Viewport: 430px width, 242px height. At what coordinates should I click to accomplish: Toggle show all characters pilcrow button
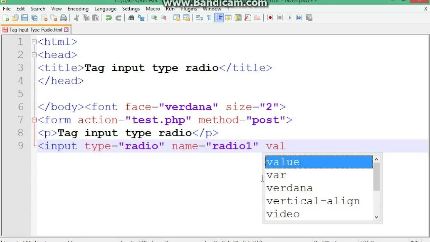click(209, 18)
